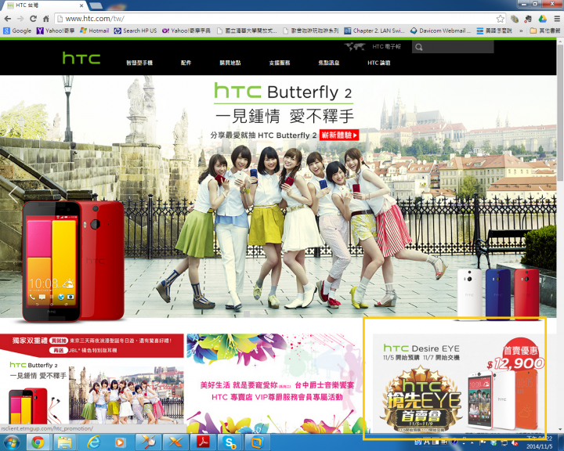This screenshot has height=451, width=564.
Task: Launch Internet Explorer from the taskbar
Action: pyautogui.click(x=93, y=442)
